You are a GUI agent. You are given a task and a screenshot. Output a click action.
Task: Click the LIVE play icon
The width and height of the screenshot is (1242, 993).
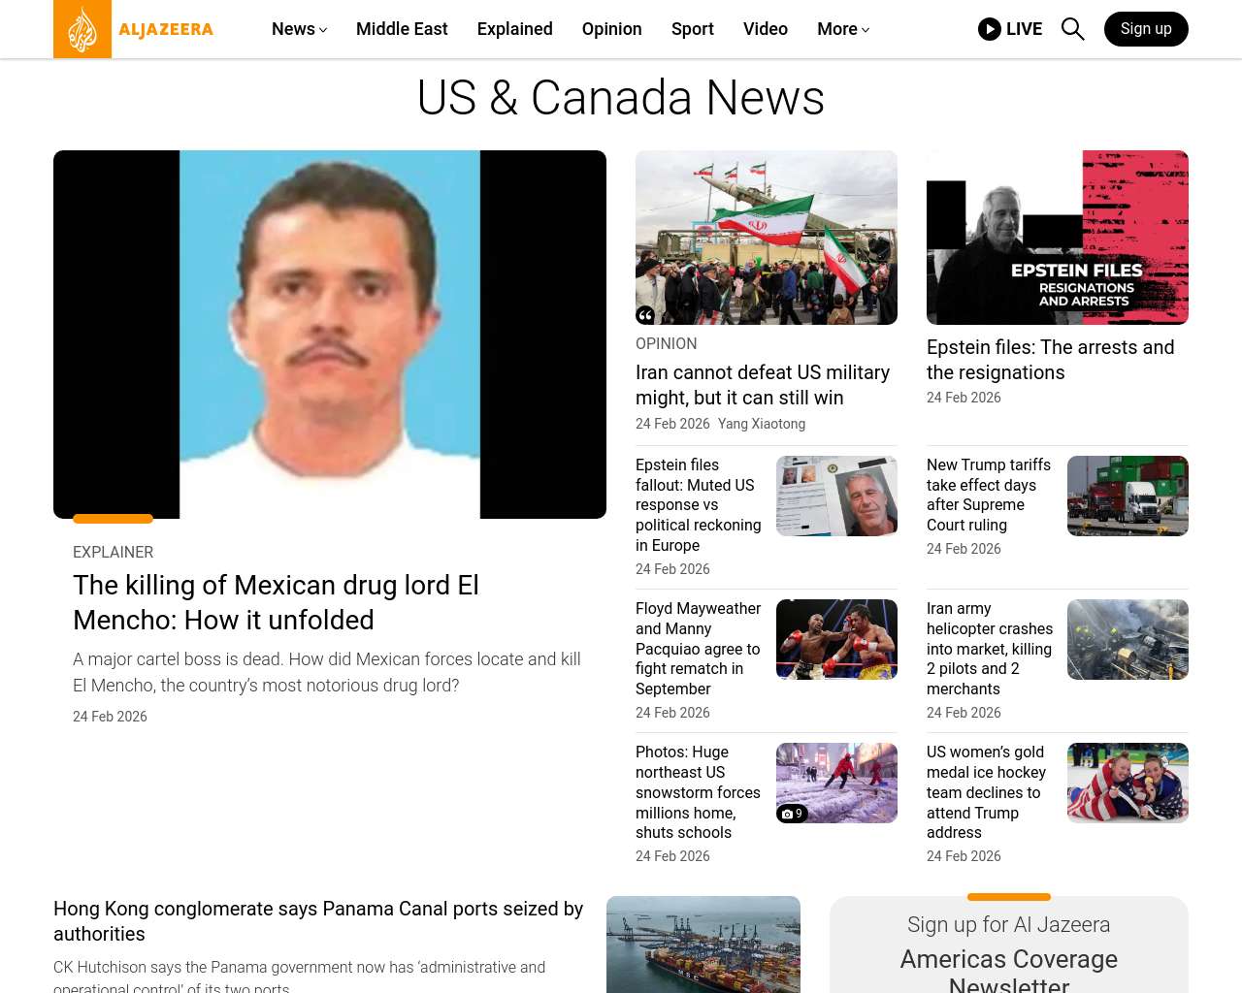[x=989, y=29]
